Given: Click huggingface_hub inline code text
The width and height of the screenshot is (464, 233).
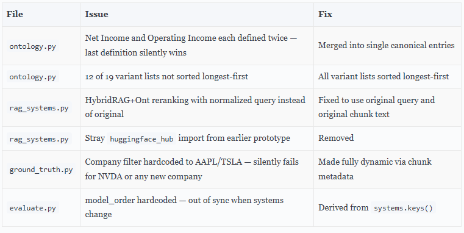Looking at the screenshot, I should (x=141, y=139).
